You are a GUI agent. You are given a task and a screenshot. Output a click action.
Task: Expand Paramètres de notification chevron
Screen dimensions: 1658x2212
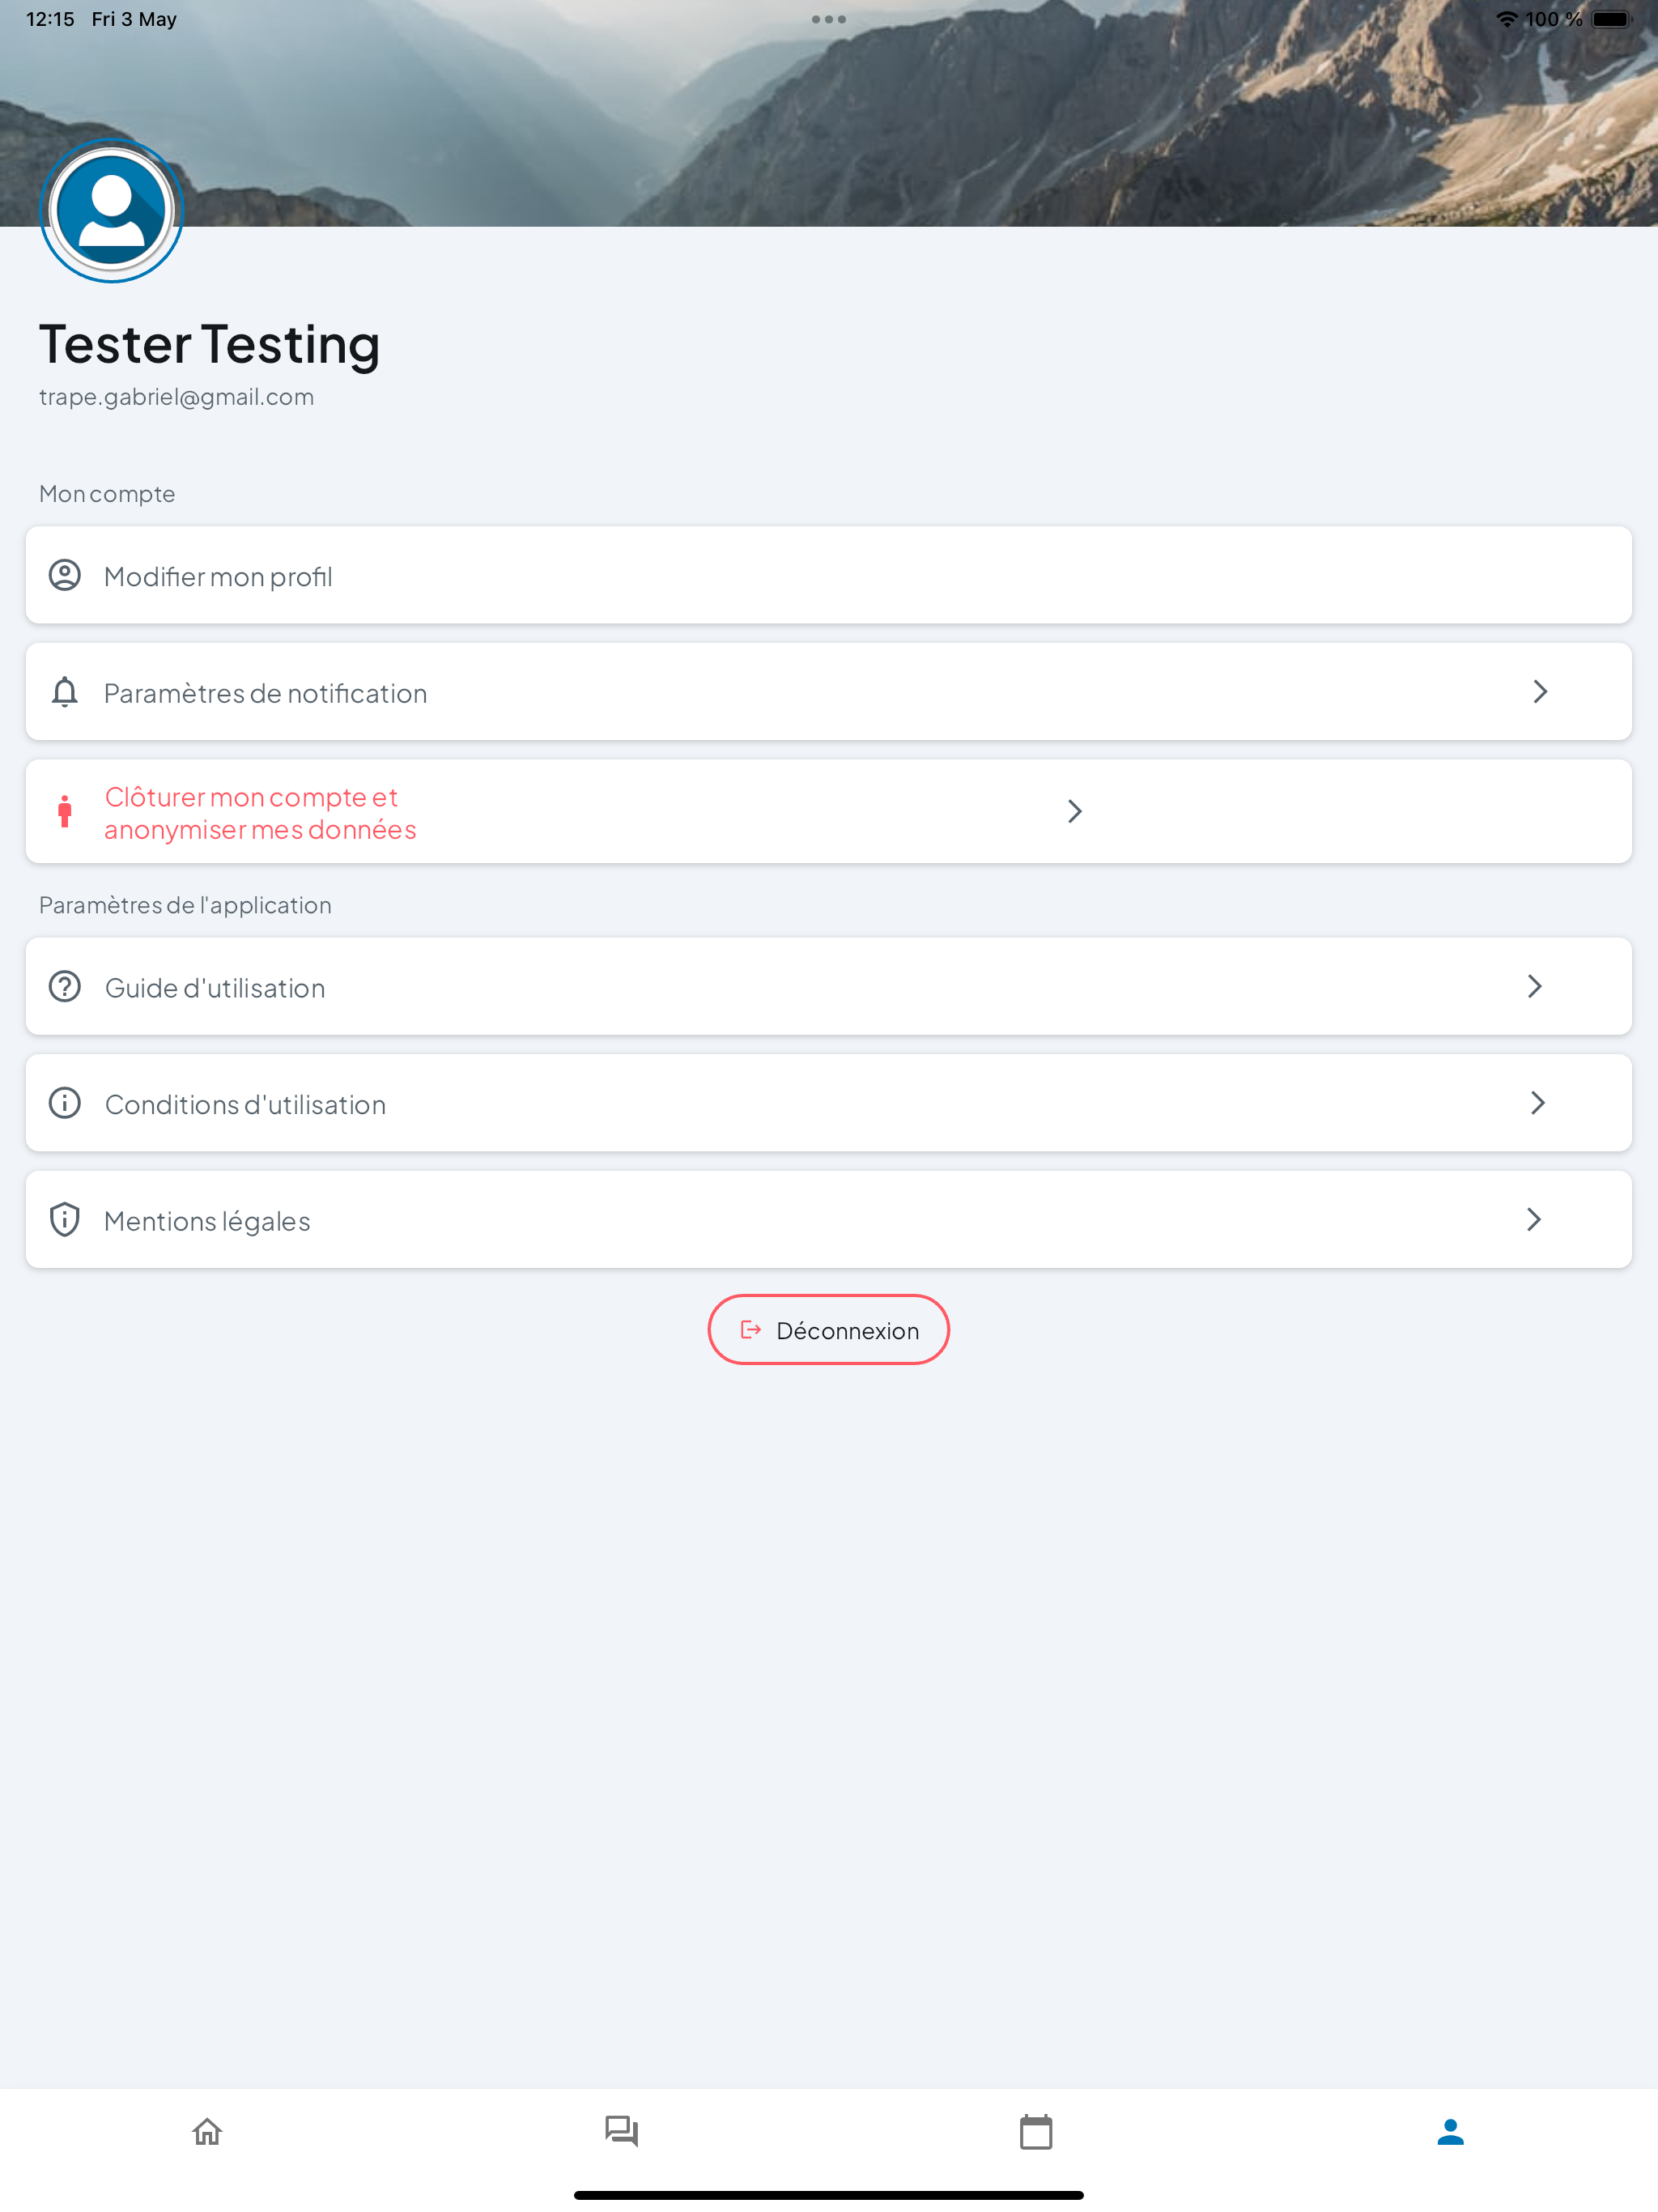[1540, 692]
